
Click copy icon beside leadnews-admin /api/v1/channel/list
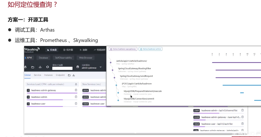pos(242,110)
